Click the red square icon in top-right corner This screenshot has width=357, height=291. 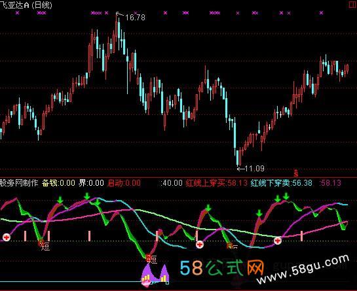[353, 5]
